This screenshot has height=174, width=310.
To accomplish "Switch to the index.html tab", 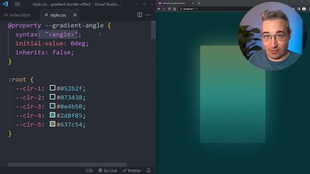I will [17, 15].
